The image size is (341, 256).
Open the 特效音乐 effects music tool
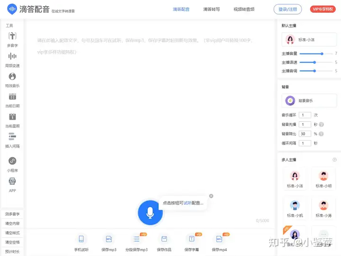[x=12, y=80]
